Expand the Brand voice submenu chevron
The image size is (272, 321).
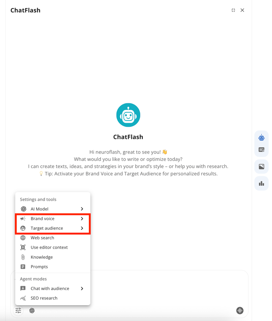[82, 219]
